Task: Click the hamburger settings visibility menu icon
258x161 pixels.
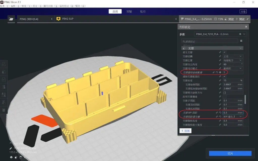Action: pyautogui.click(x=241, y=41)
